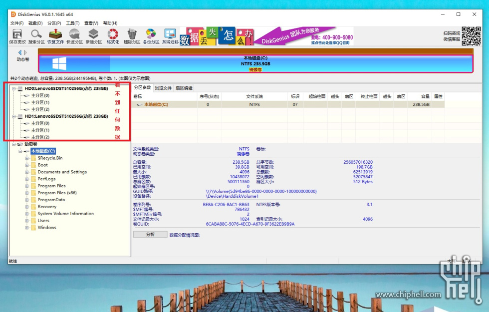
Task: Click the DiskGenius title bar app icon
Action: point(13,14)
